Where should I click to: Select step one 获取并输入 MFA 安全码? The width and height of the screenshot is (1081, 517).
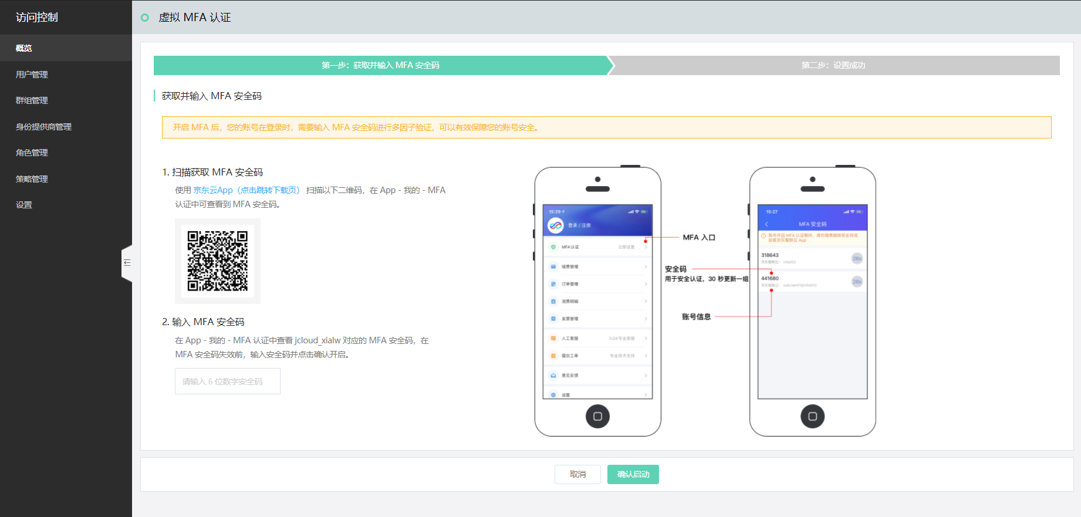click(x=380, y=65)
